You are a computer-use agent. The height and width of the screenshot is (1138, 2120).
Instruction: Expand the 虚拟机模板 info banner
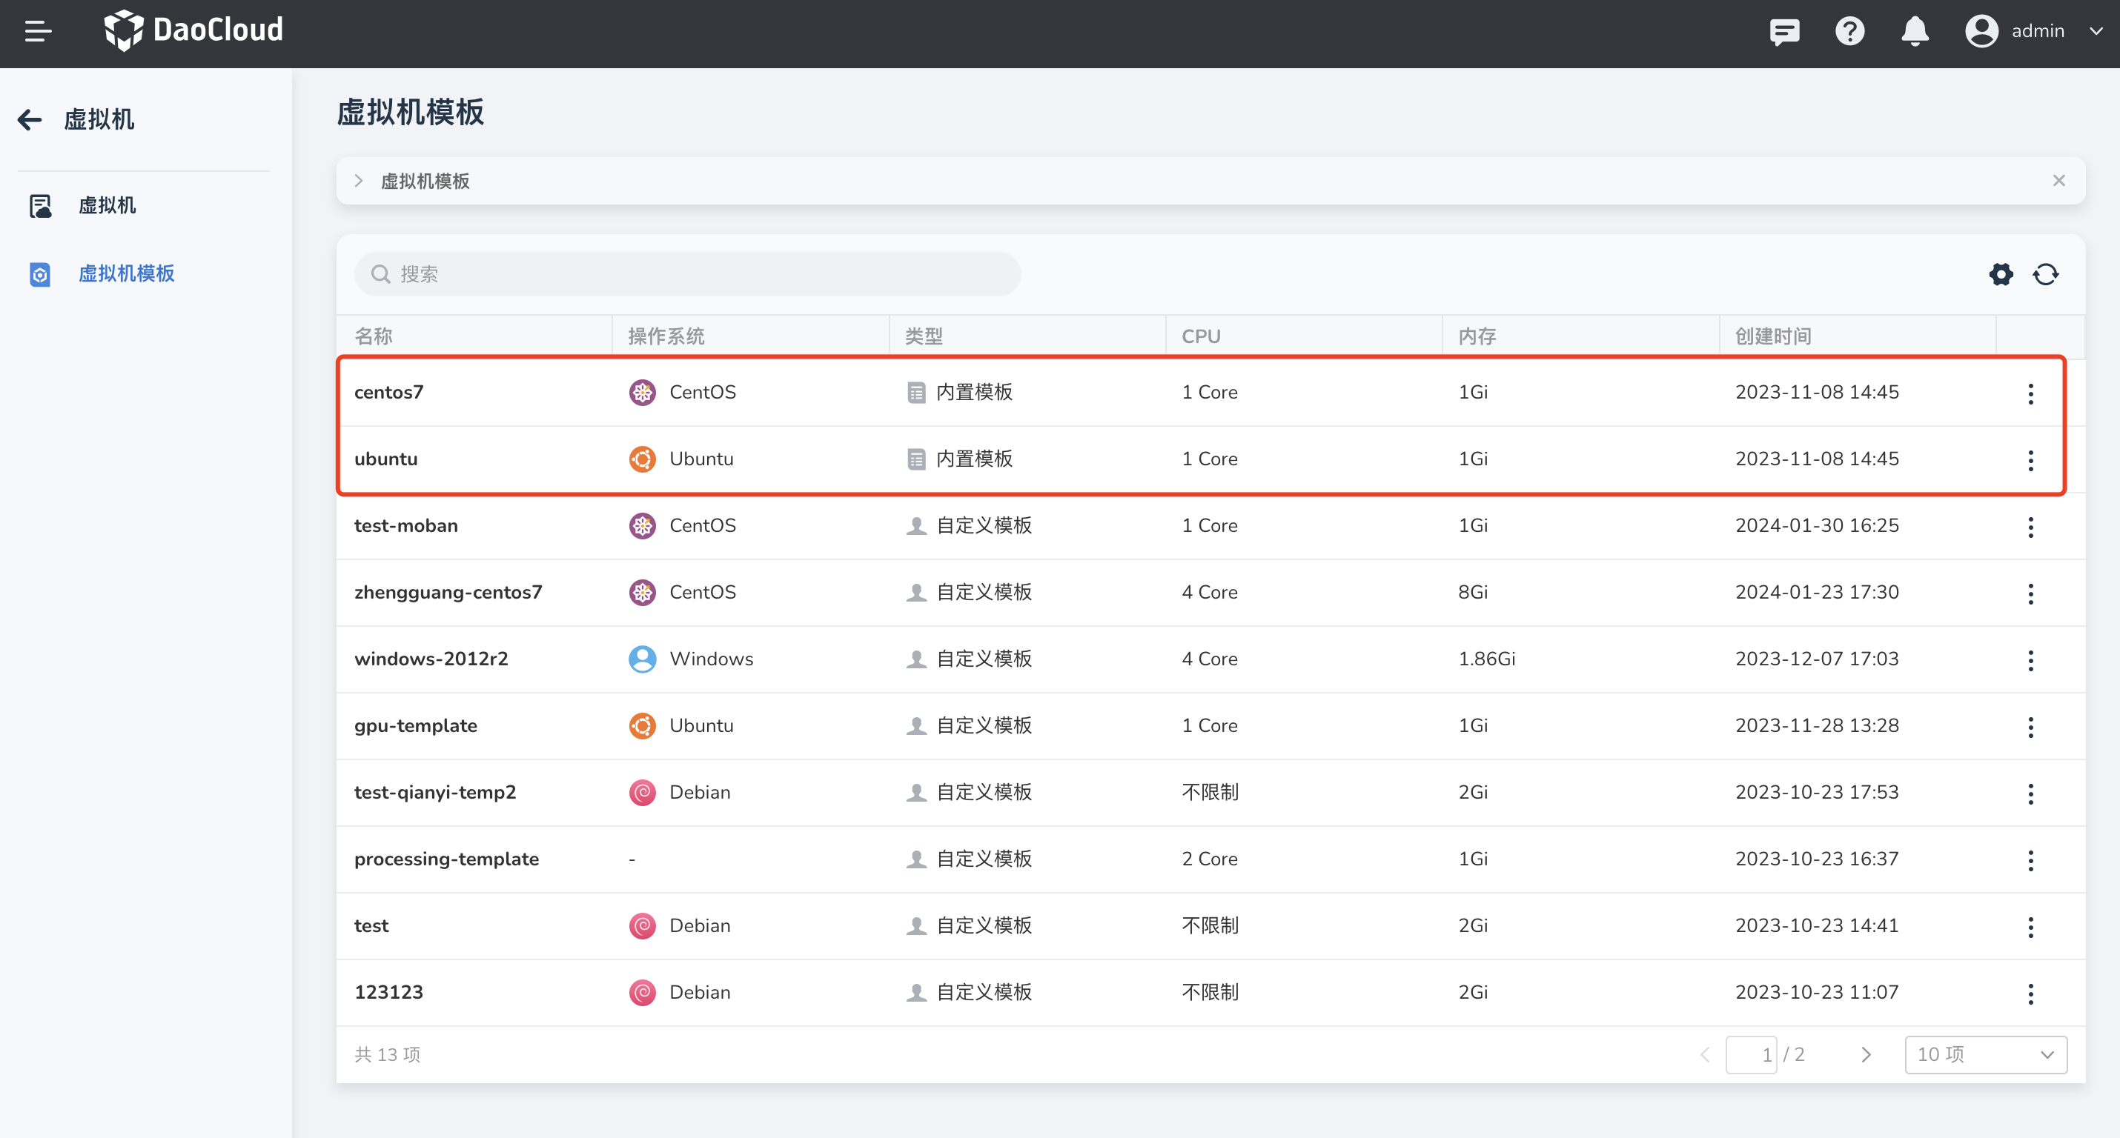point(359,181)
